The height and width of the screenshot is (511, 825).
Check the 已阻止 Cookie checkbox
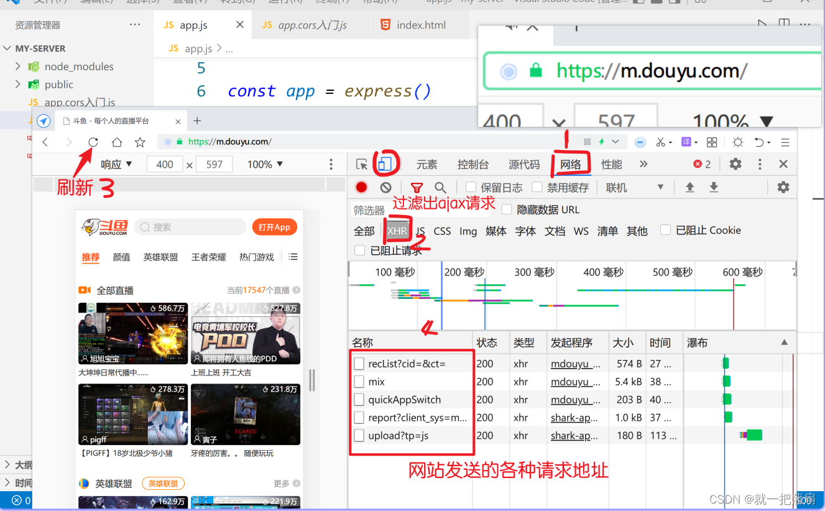[x=665, y=230]
